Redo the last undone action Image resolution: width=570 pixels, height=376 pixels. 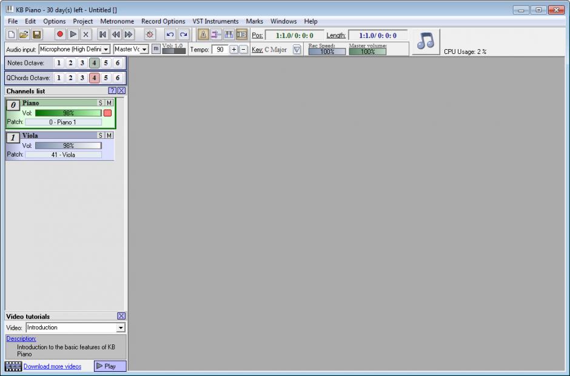tap(183, 35)
